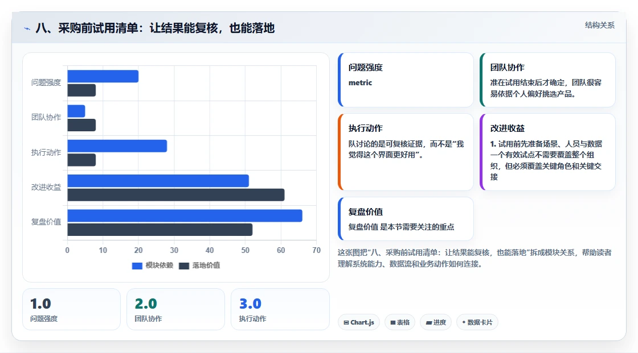
Task: Open the 团队协作 description card
Action: [547, 80]
